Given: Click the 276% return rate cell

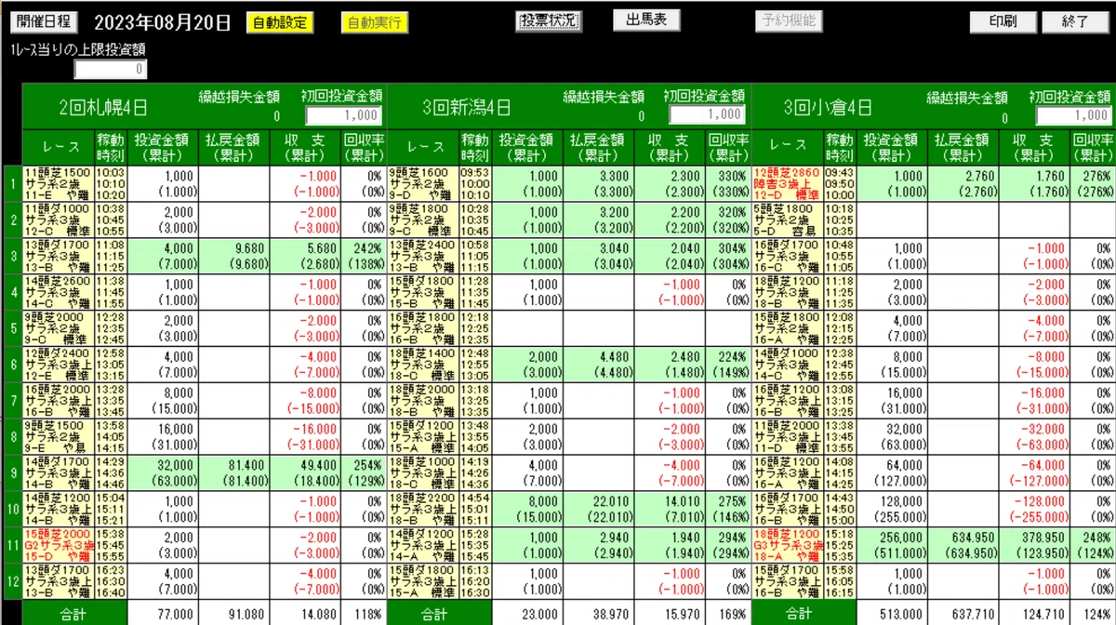Looking at the screenshot, I should 1093,183.
